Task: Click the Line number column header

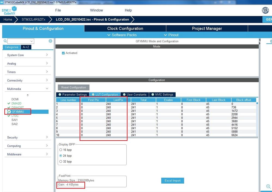Action: pyautogui.click(x=68, y=100)
